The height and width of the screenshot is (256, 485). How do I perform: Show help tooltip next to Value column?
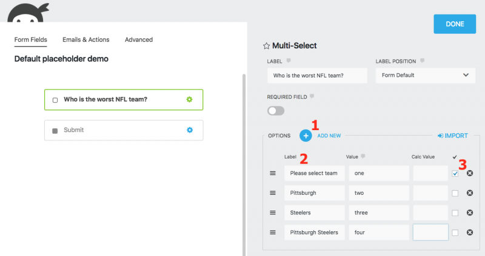pyautogui.click(x=363, y=156)
